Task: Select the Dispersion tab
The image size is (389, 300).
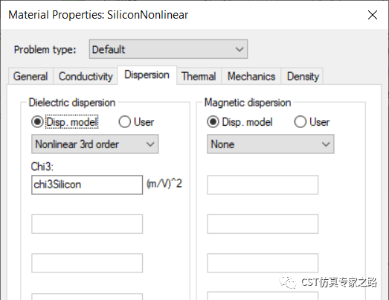Action: [147, 75]
